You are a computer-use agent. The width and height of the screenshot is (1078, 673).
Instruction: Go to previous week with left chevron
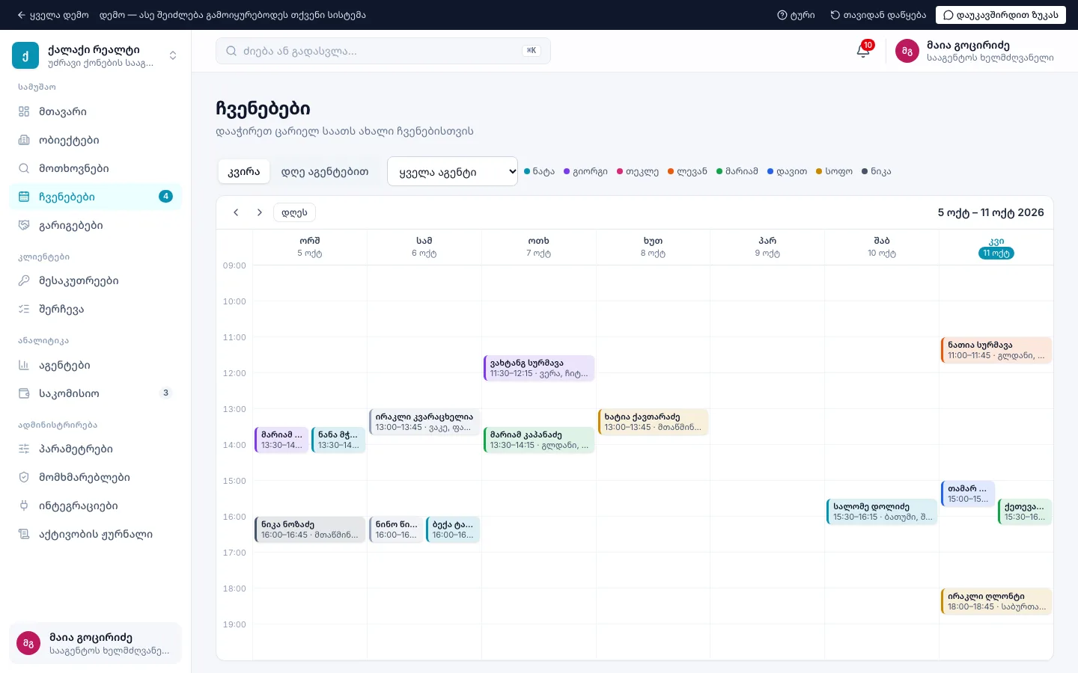click(236, 212)
